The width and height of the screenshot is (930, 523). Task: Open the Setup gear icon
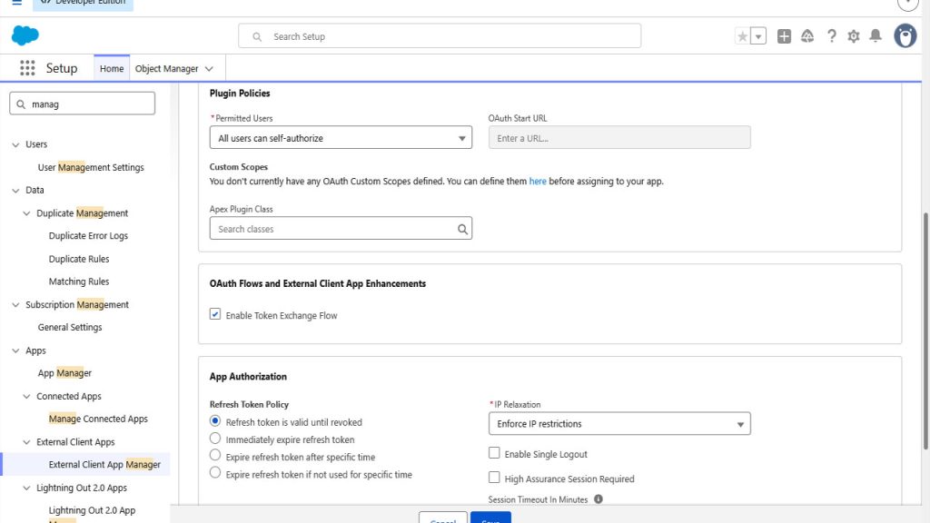[x=854, y=36]
